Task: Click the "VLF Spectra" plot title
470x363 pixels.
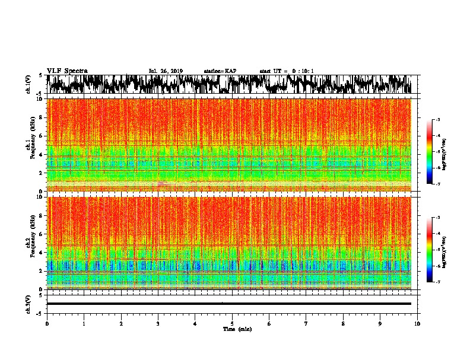Action: [x=67, y=71]
